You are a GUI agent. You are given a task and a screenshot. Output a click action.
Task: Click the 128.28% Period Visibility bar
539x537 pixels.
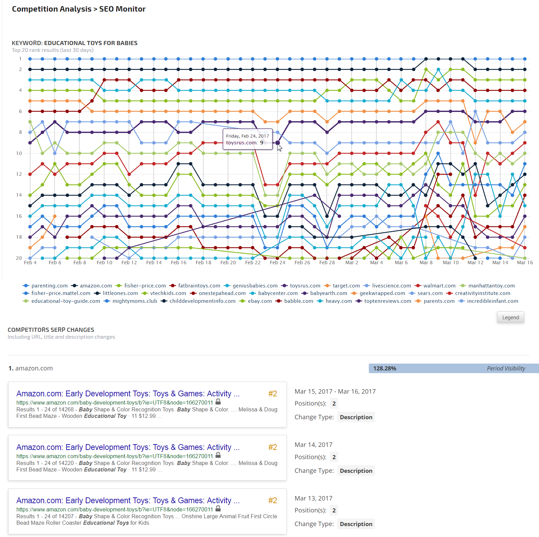pos(453,368)
